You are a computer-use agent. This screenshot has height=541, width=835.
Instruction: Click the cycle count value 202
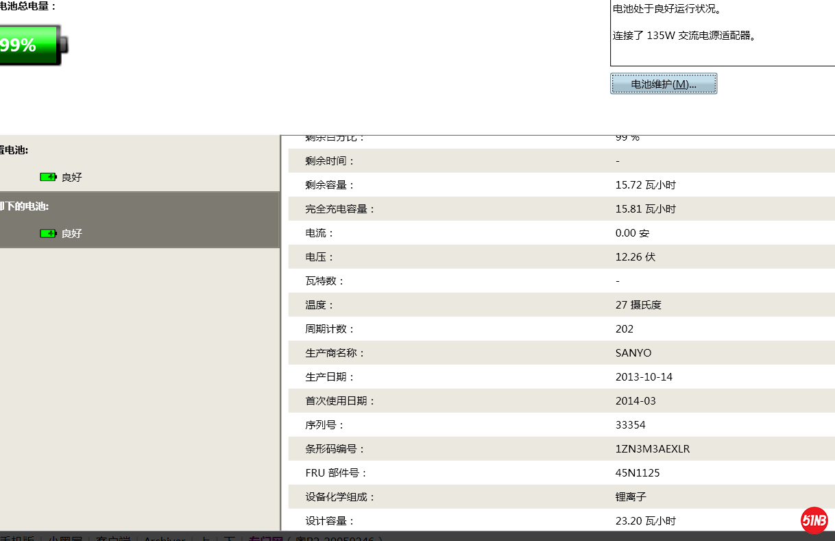click(x=625, y=329)
